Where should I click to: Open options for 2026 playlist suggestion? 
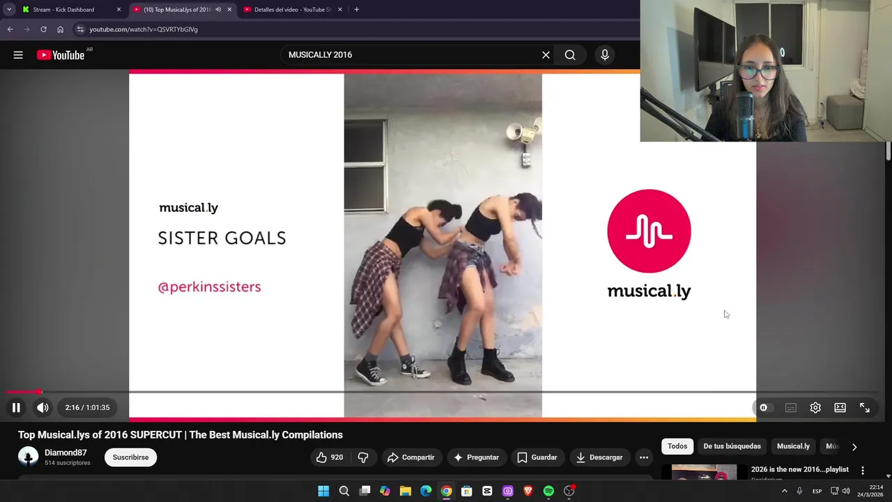(x=863, y=471)
